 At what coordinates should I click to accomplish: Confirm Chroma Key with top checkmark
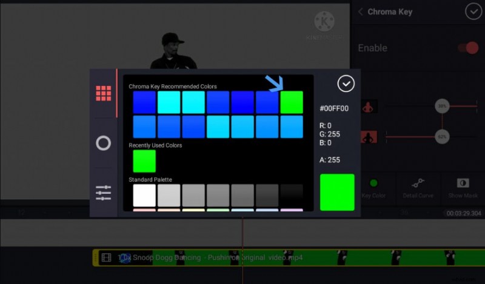[473, 12]
